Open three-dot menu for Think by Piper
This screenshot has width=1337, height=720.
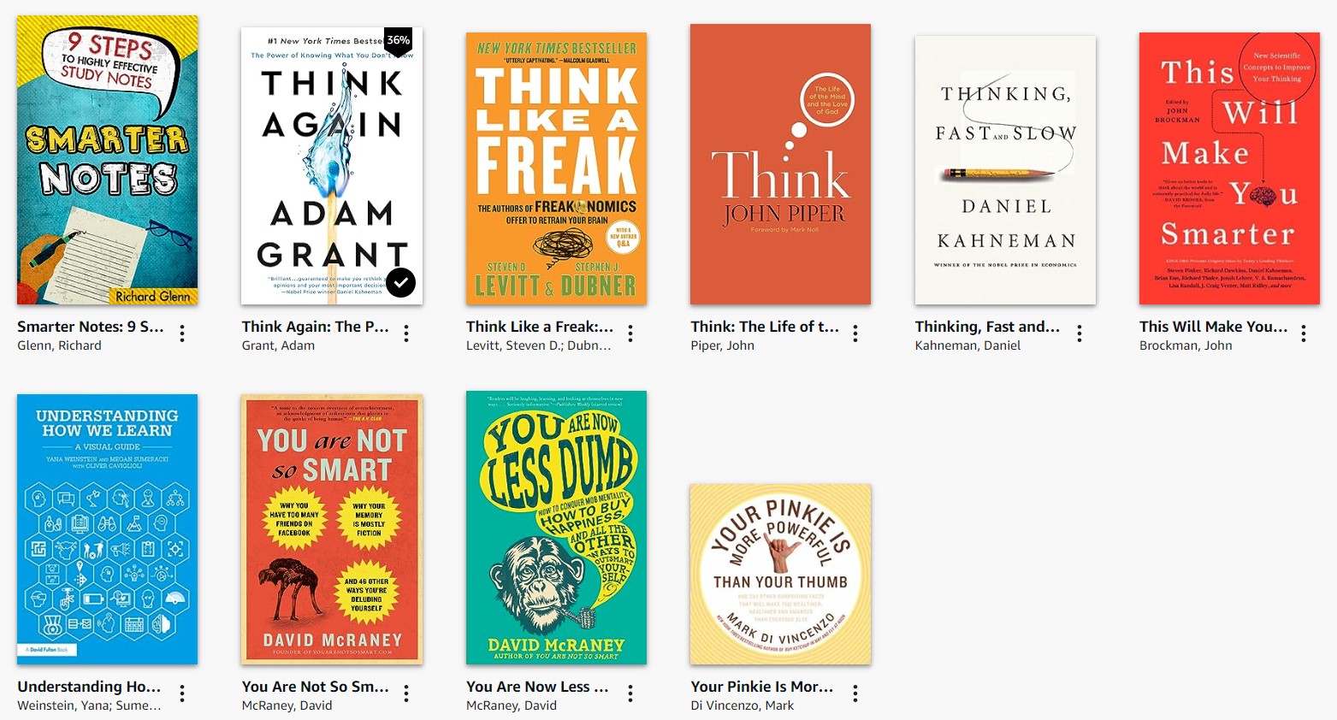click(x=855, y=333)
